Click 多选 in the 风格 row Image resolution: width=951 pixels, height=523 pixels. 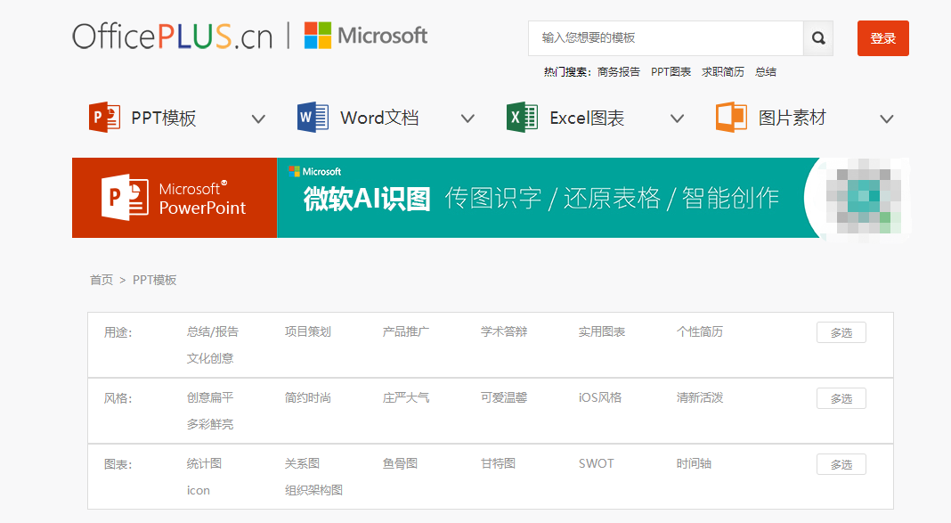(x=841, y=398)
